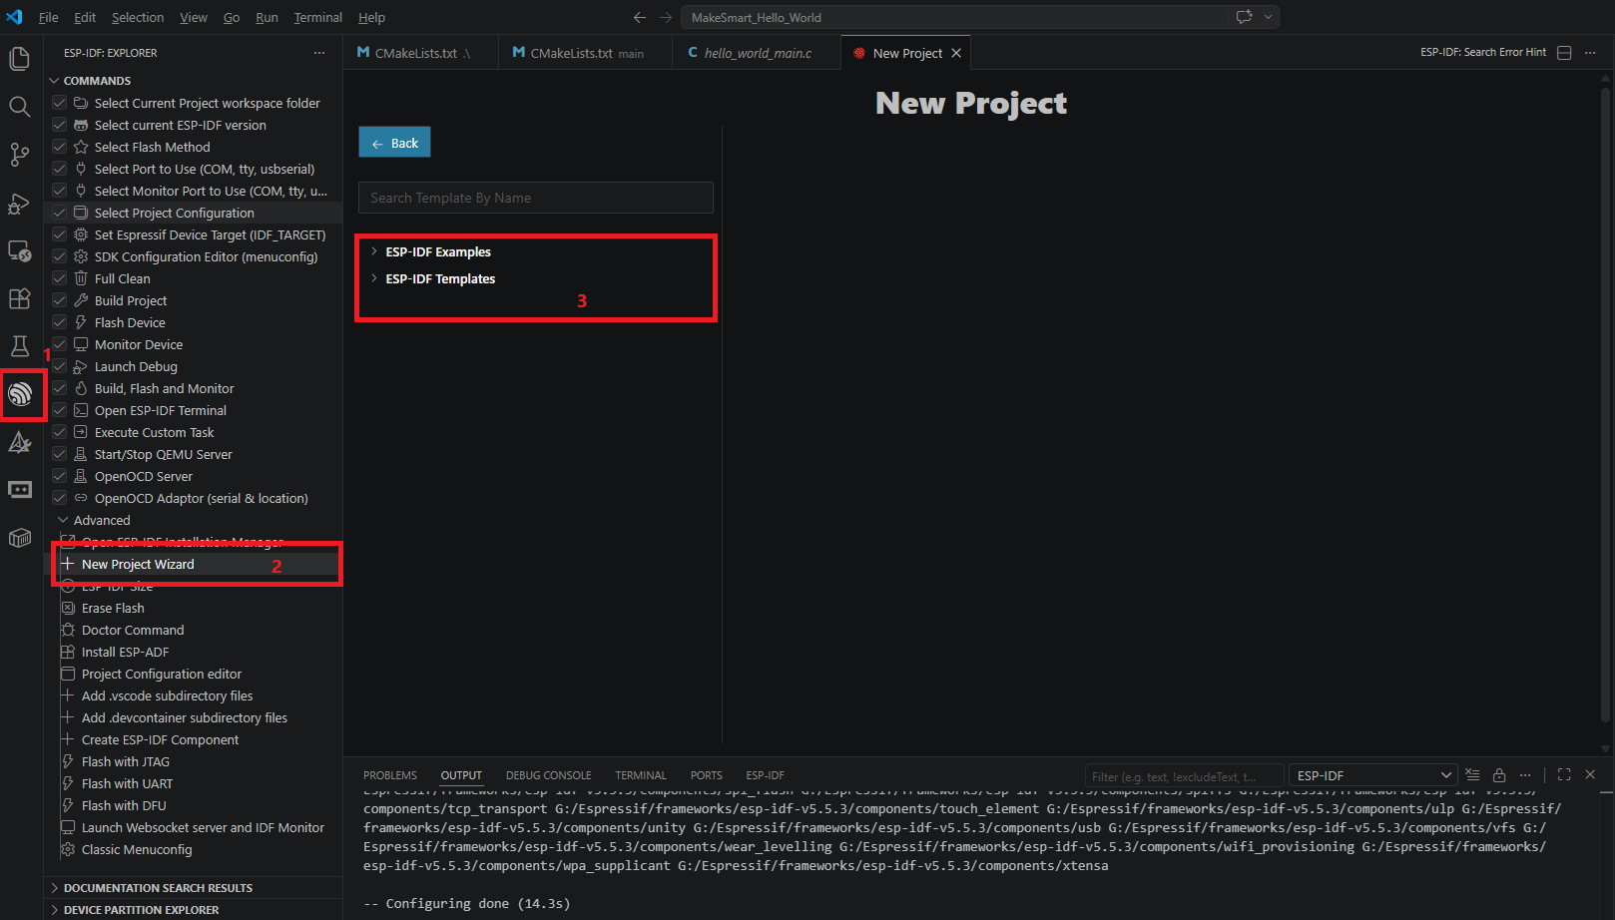Go back in editor navigation history
1615x920 pixels.
[640, 17]
